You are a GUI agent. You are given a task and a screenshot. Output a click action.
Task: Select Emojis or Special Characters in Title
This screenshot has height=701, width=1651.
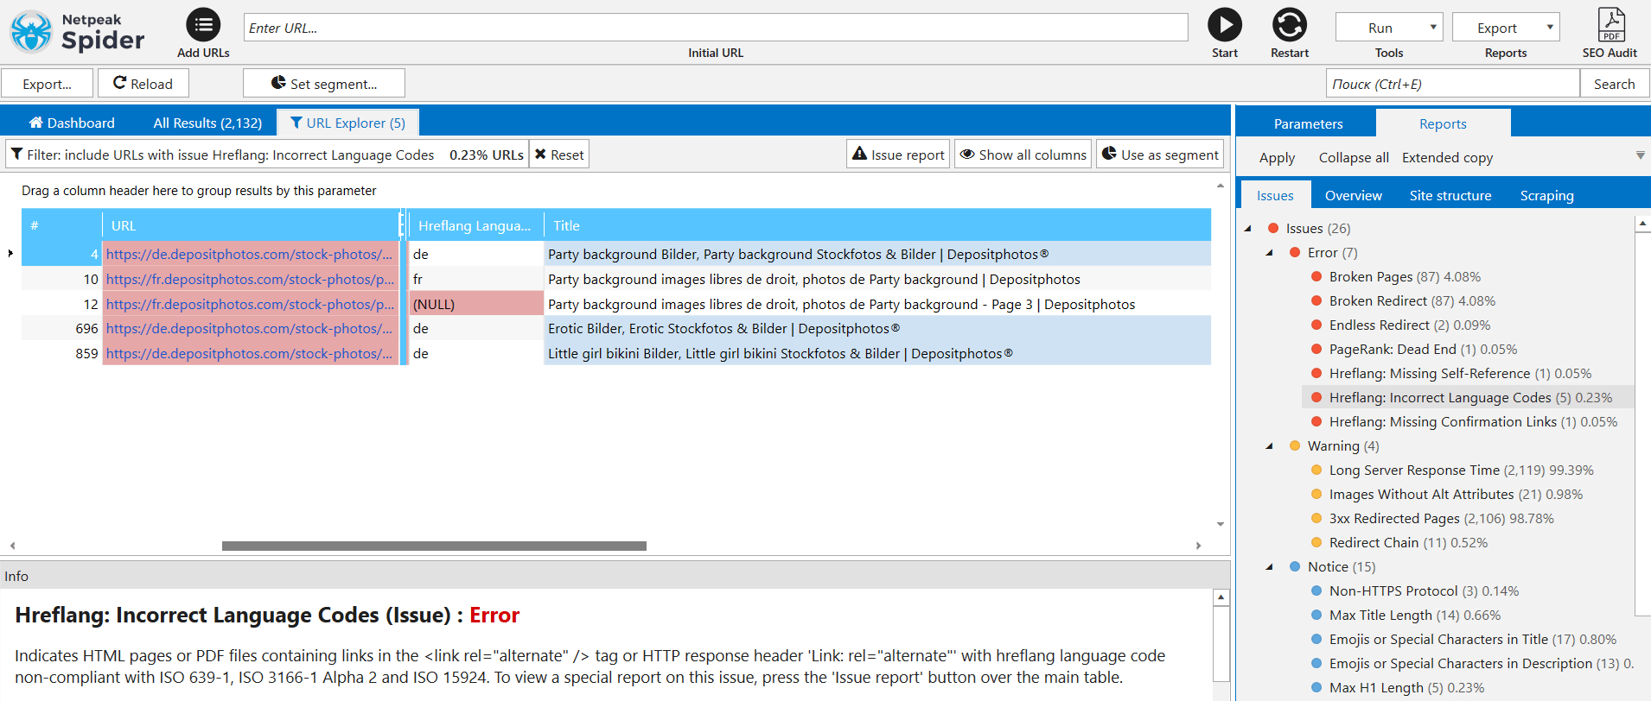[1472, 640]
